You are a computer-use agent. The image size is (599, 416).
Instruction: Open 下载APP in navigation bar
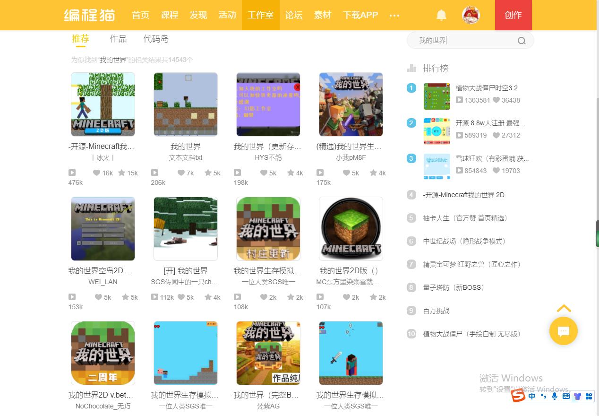pyautogui.click(x=360, y=15)
